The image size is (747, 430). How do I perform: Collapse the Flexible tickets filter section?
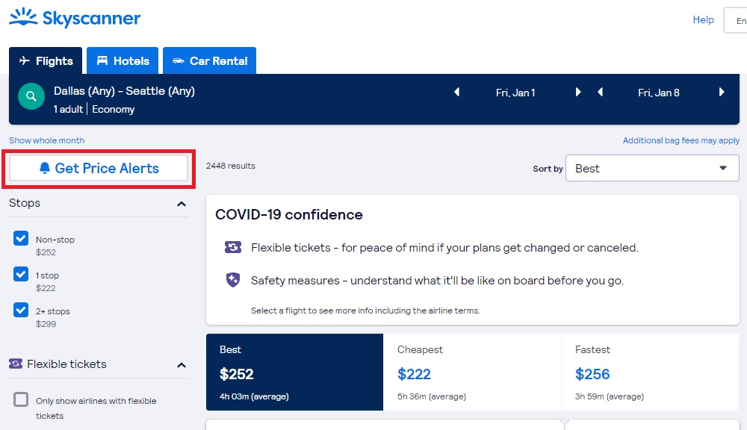coord(182,365)
